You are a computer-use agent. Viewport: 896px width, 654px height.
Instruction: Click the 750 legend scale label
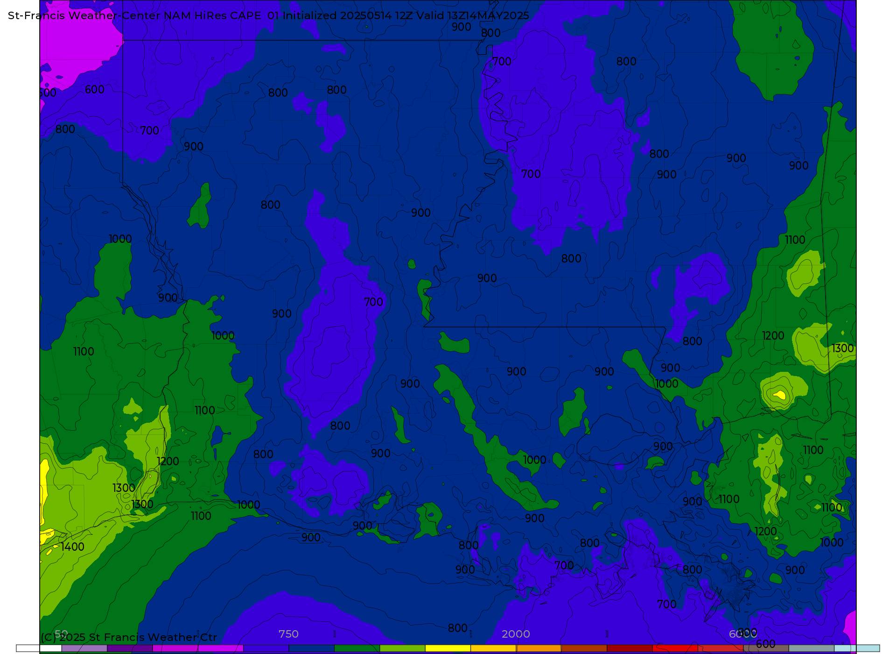pyautogui.click(x=288, y=634)
